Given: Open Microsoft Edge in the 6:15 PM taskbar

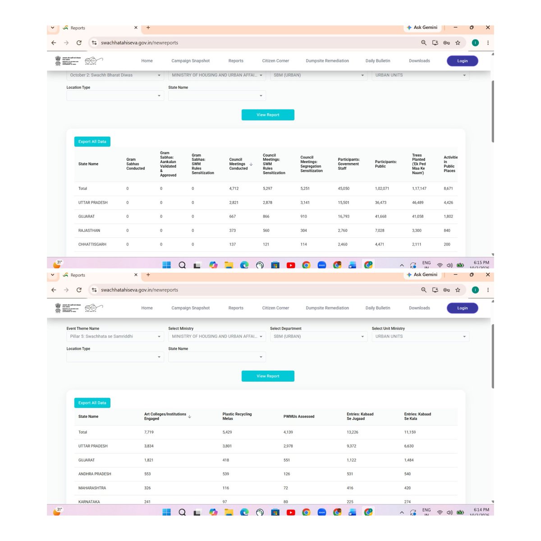Looking at the screenshot, I should coord(244,265).
